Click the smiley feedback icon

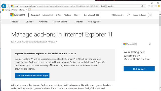(159, 6)
